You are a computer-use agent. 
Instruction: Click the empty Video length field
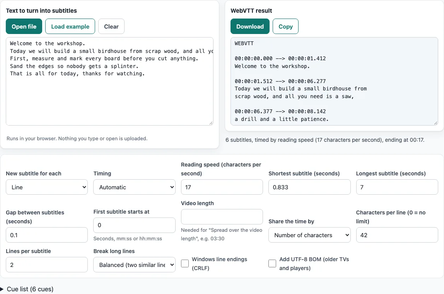pyautogui.click(x=222, y=217)
